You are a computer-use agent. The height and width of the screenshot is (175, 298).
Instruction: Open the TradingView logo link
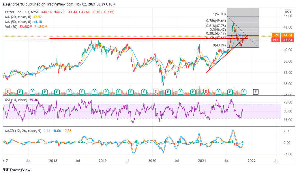tap(17, 170)
